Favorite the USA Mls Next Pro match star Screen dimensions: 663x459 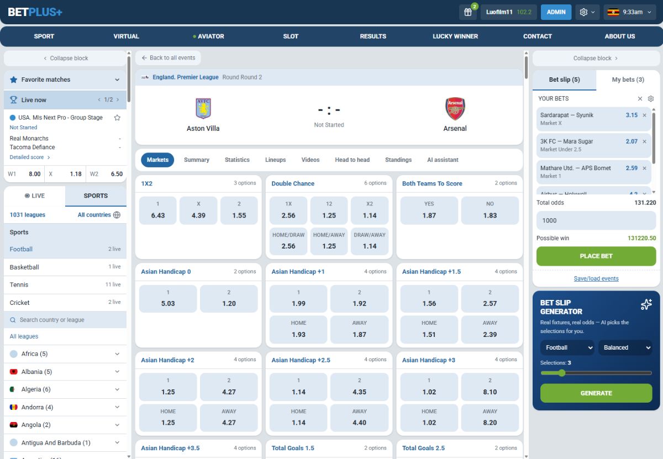(x=117, y=118)
